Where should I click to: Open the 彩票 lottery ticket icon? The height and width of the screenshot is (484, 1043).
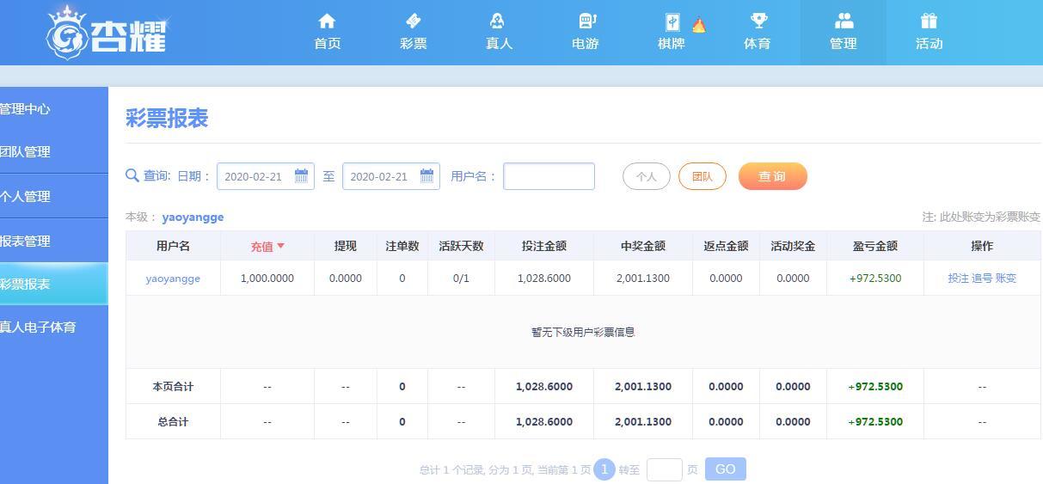[413, 21]
